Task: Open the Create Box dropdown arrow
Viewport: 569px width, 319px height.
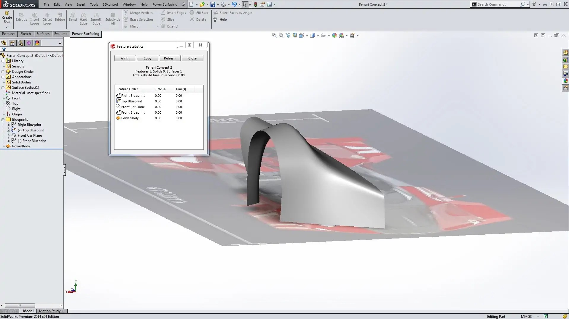Action: 7,27
